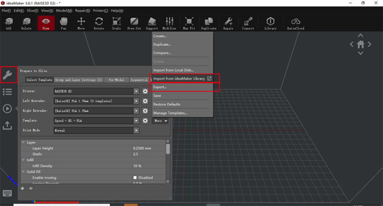The height and width of the screenshot is (206, 383).
Task: Click the right arrow beside home icon
Action: [369, 44]
